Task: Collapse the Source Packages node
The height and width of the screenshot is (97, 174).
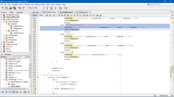Action: click(4, 22)
